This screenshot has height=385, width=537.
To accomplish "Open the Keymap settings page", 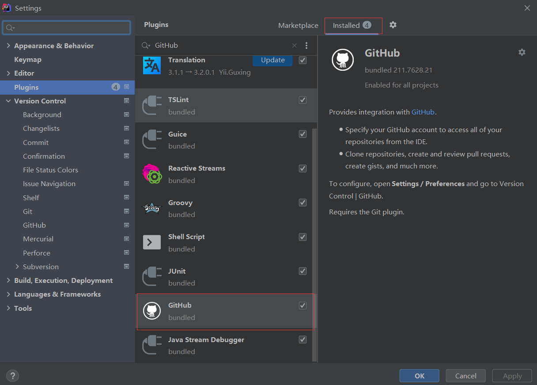I will pos(28,59).
